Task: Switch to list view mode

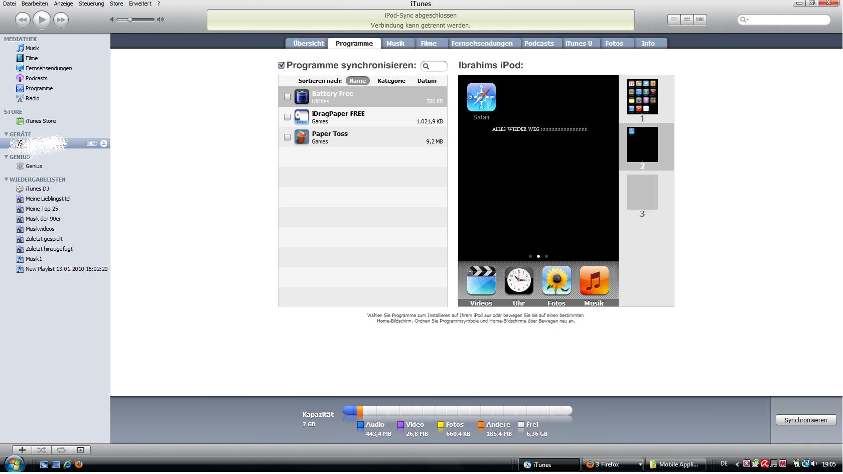Action: coord(674,19)
